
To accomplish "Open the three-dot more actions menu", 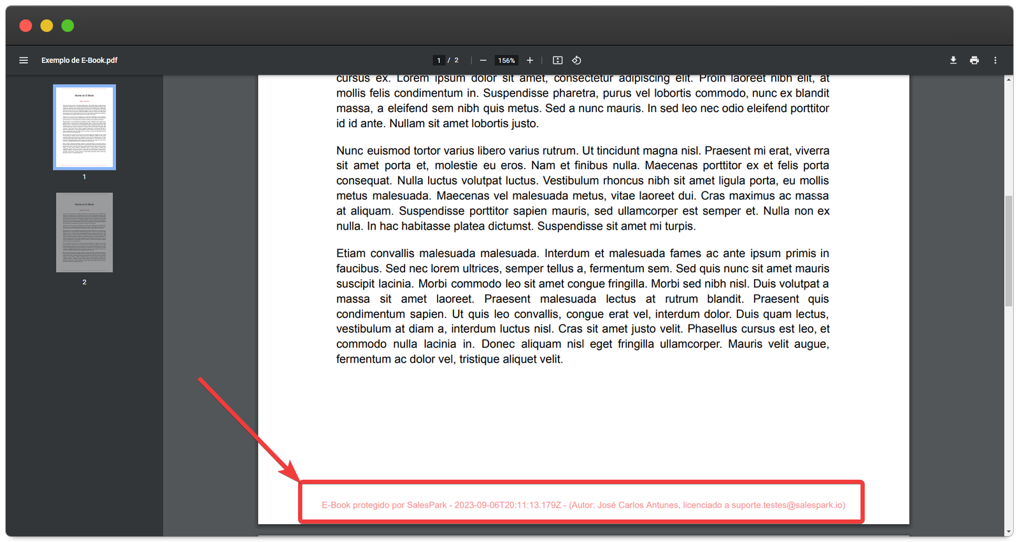I will click(x=995, y=60).
